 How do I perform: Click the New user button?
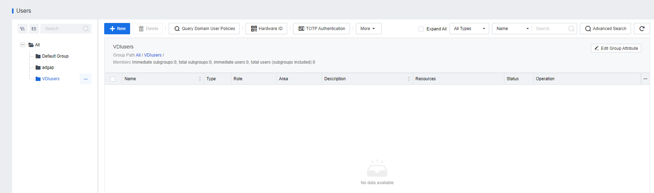click(117, 29)
